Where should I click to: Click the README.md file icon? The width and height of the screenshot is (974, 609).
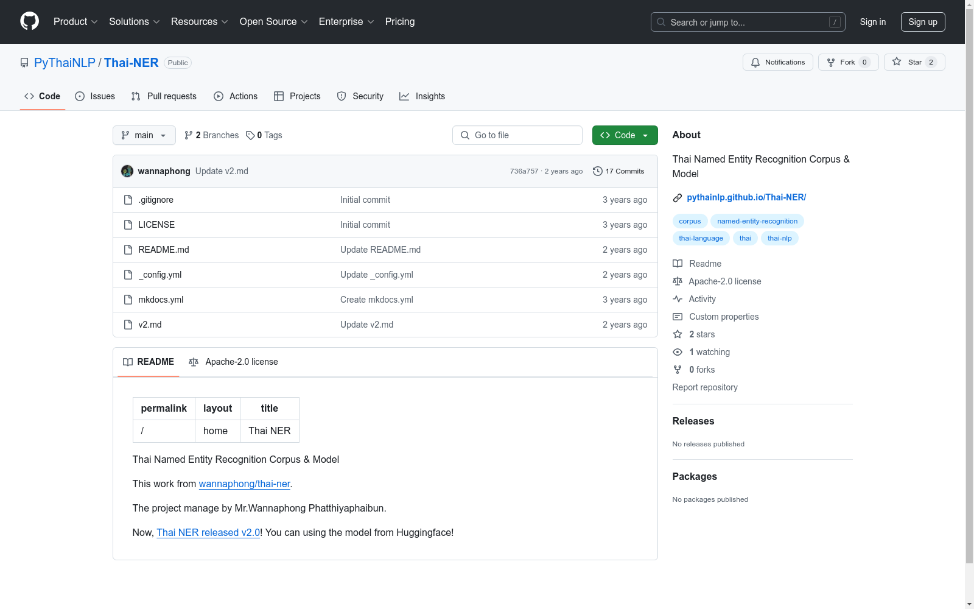click(x=128, y=250)
